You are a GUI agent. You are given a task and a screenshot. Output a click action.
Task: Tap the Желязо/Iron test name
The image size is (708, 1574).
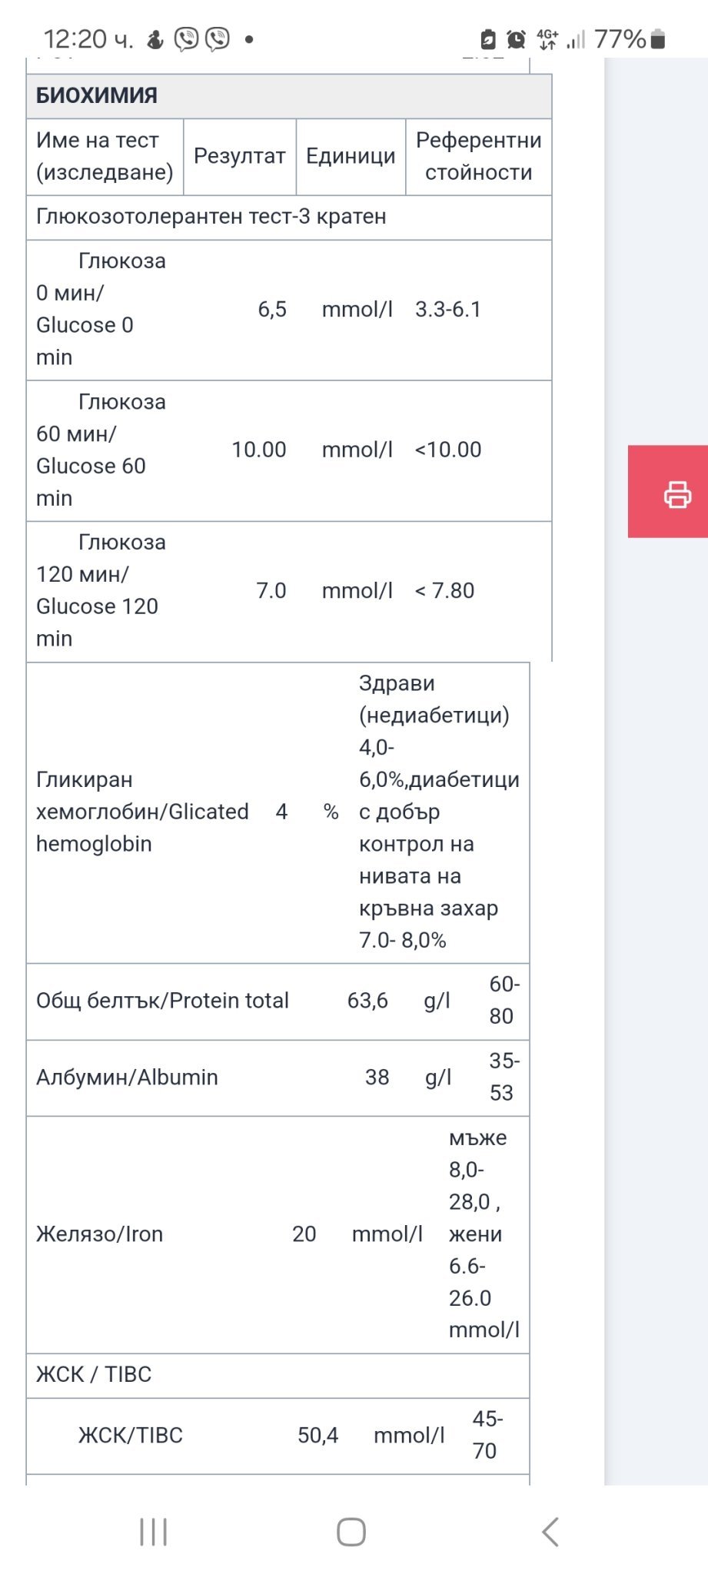tap(99, 1234)
